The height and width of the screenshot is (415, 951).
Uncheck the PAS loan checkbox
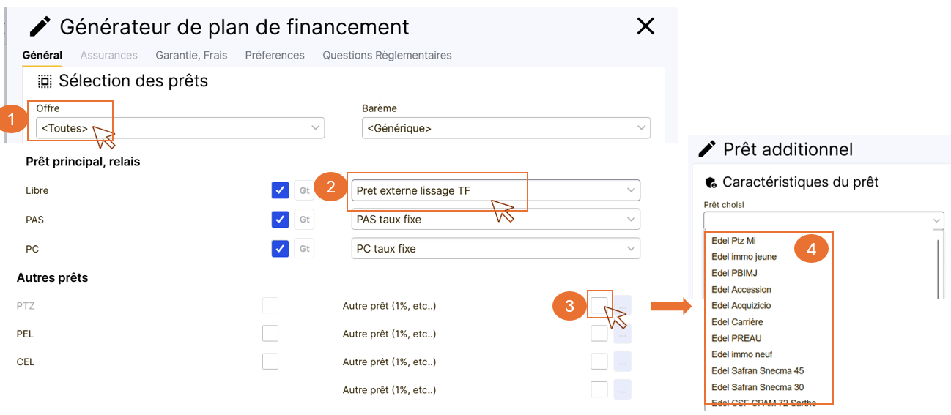[280, 220]
